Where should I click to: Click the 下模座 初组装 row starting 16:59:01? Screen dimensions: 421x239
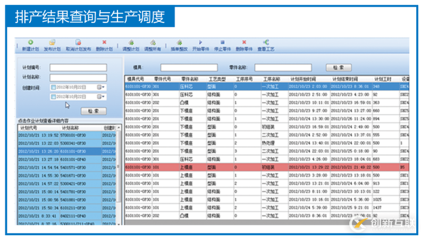point(267,126)
